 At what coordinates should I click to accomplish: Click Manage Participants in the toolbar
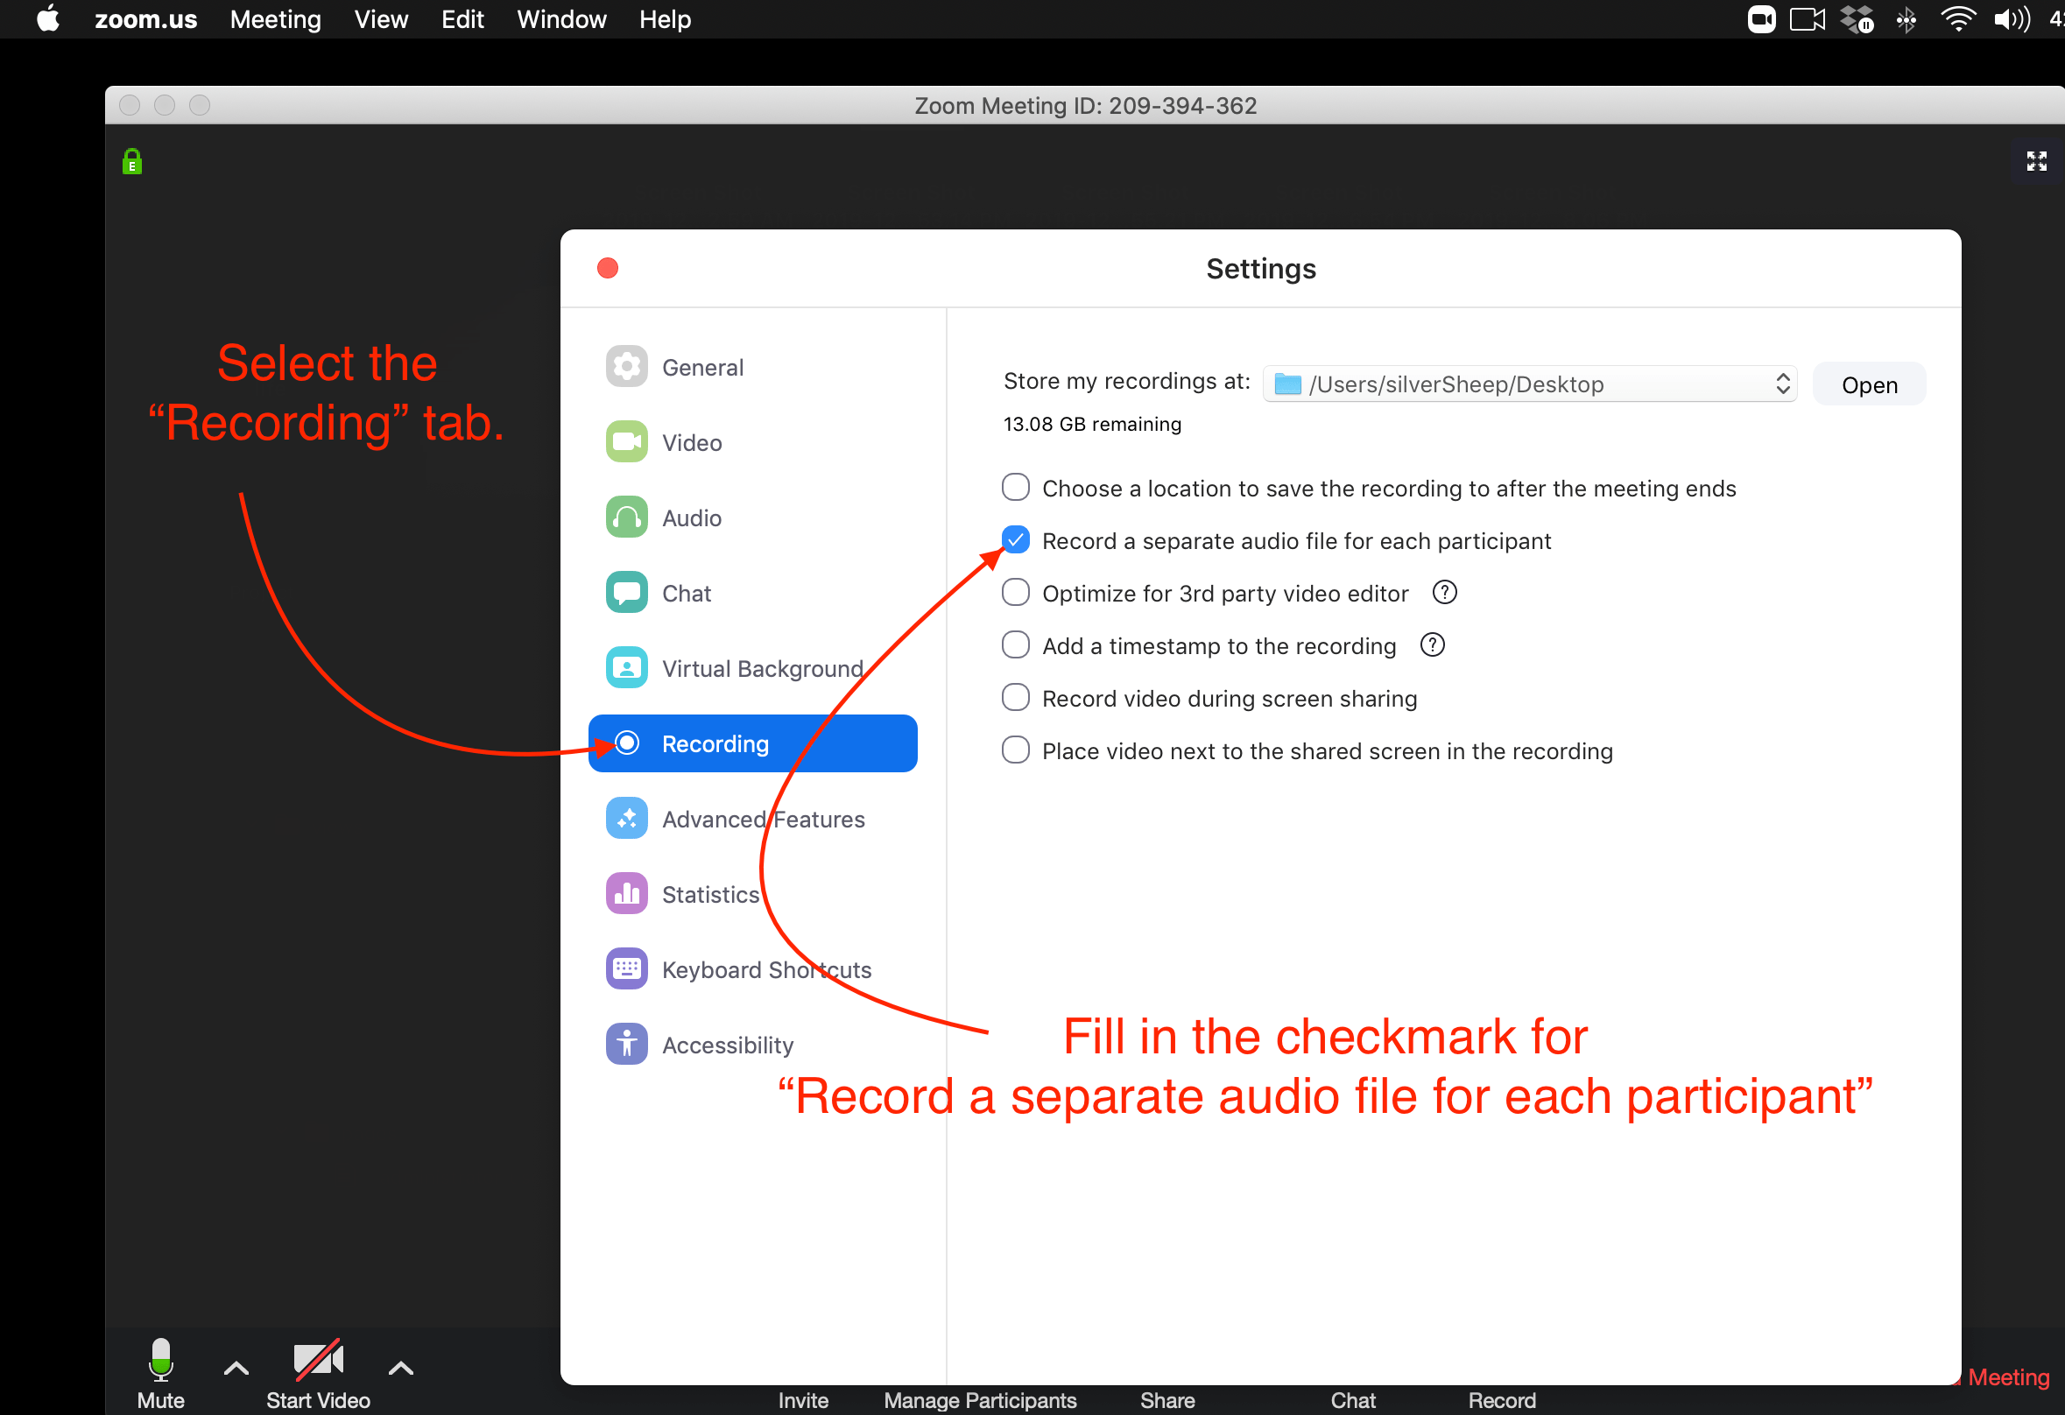[979, 1400]
